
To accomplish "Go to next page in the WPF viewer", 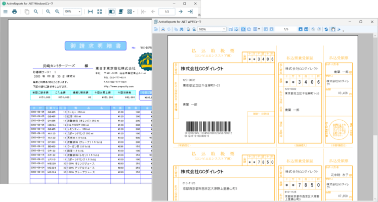I will pyautogui.click(x=300, y=30).
